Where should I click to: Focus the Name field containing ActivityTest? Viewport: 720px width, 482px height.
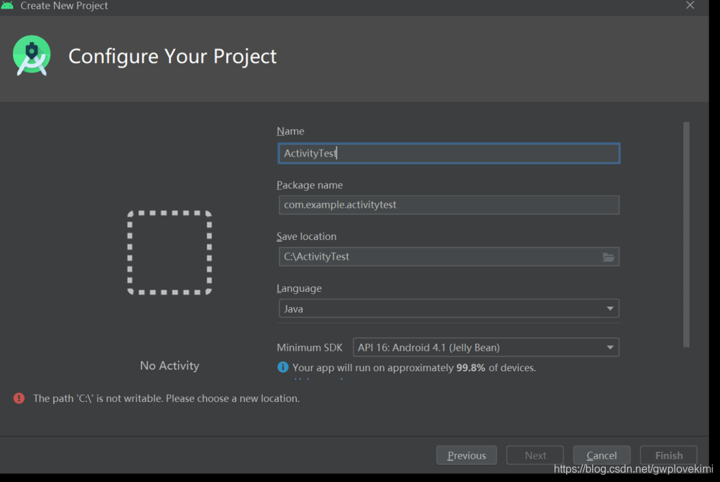point(449,153)
